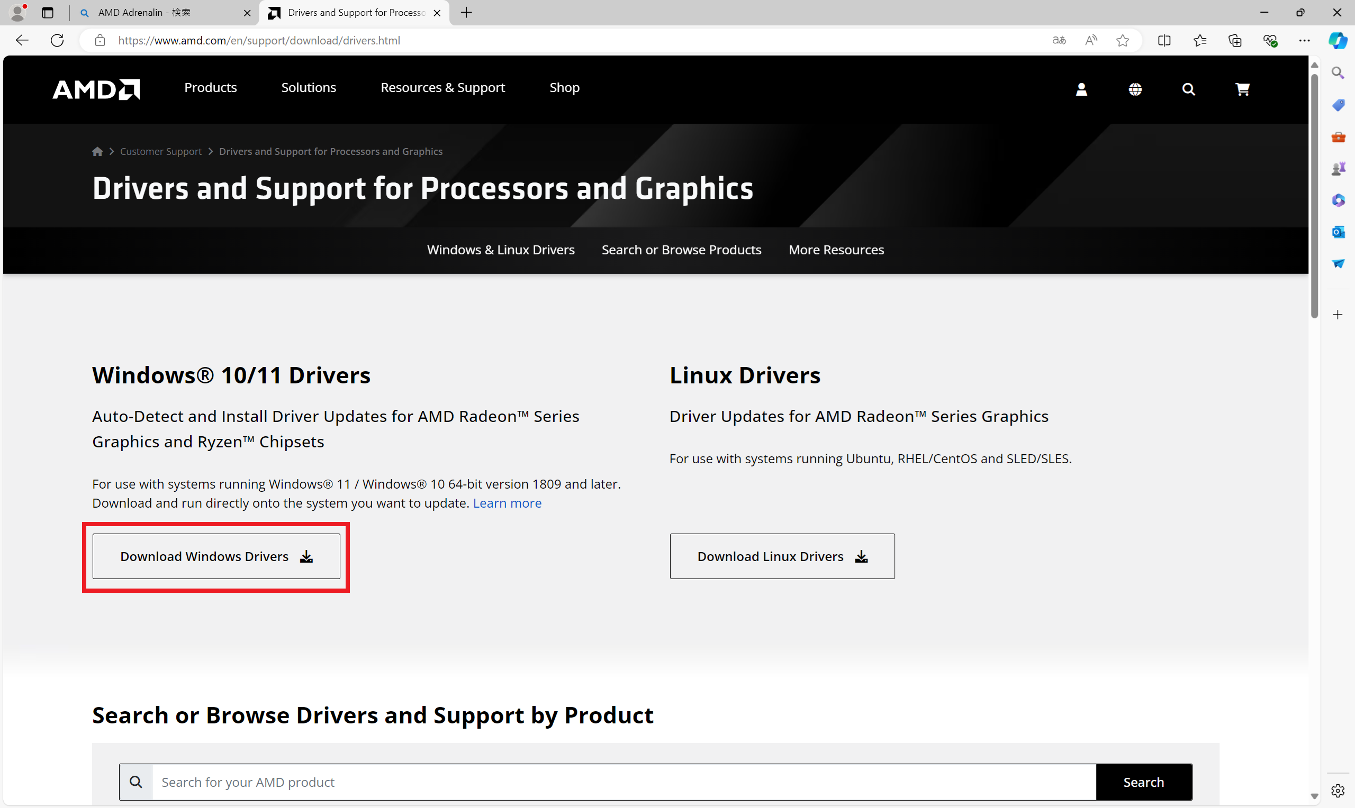Screen dimensions: 1355x808
Task: Open the shopping cart icon
Action: [1242, 89]
